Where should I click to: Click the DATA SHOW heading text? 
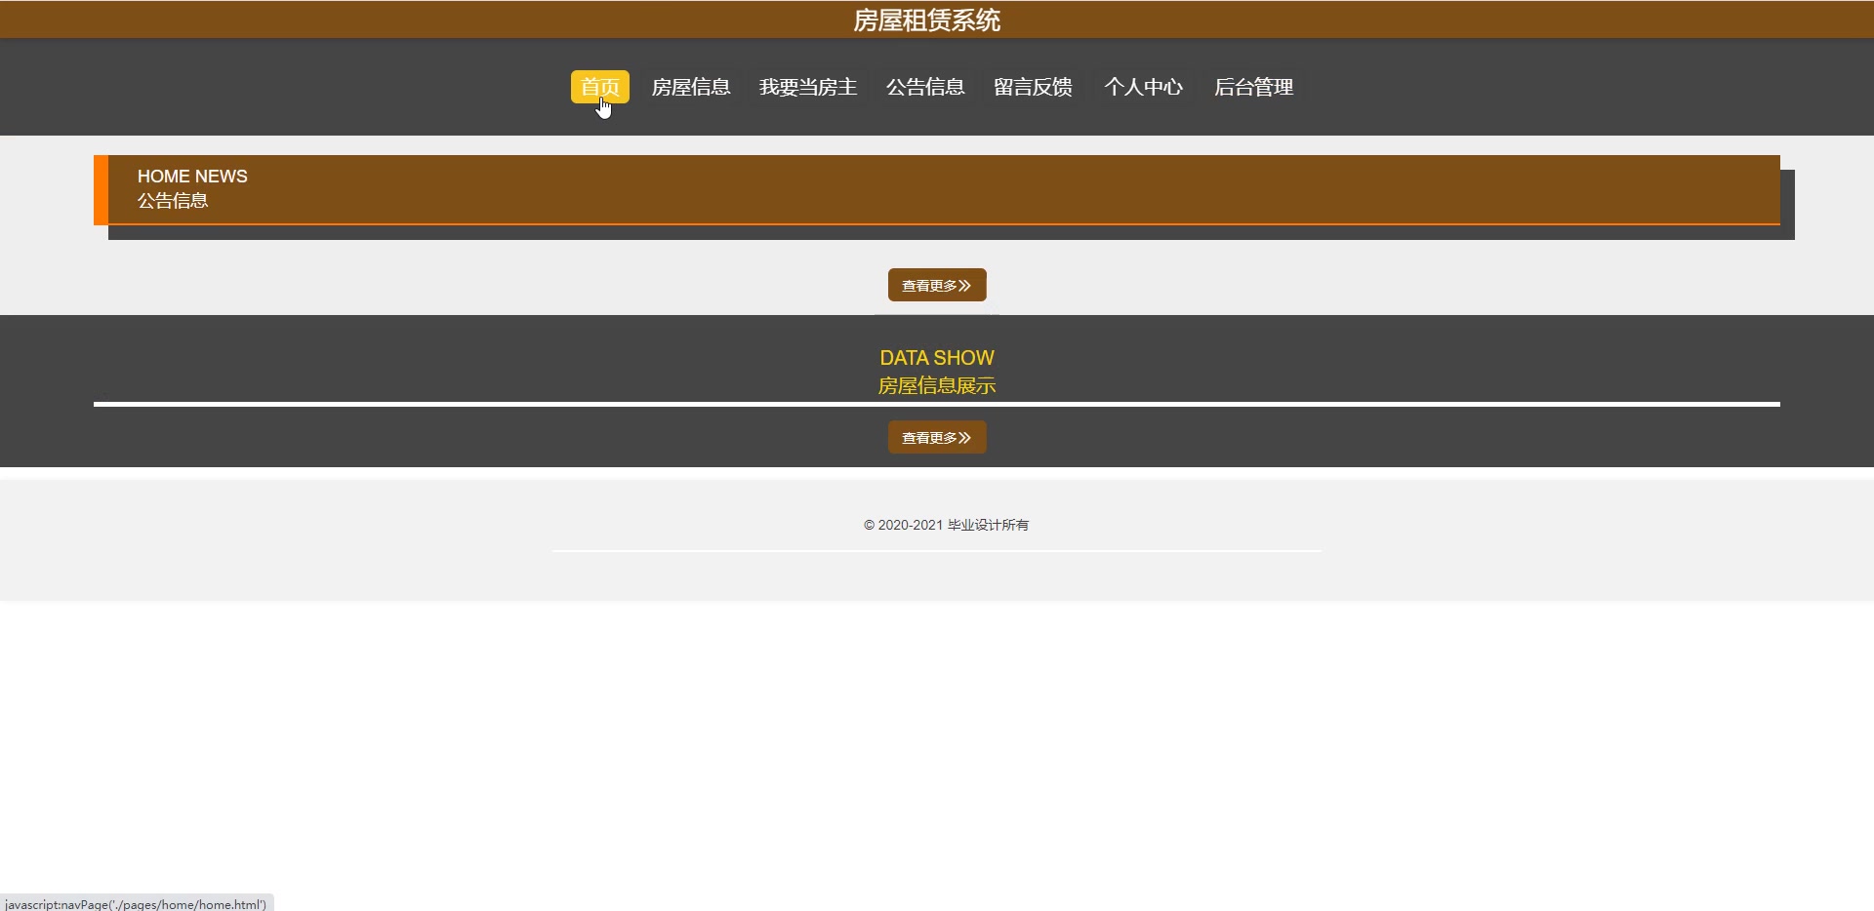936,358
